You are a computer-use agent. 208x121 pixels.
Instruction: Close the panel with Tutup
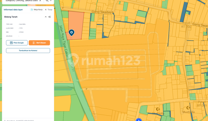[x=48, y=10]
